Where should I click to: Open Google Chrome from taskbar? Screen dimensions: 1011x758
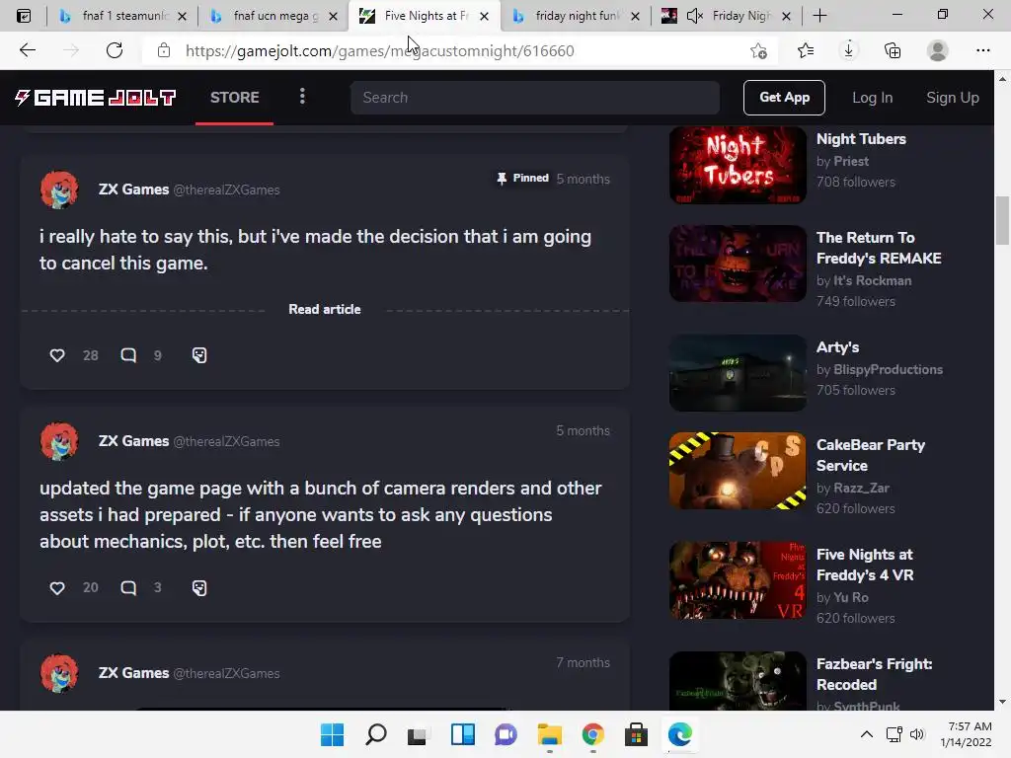click(x=593, y=734)
